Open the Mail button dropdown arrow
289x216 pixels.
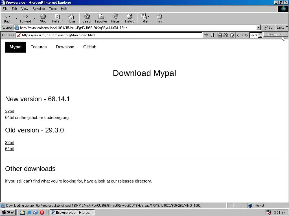(x=149, y=16)
